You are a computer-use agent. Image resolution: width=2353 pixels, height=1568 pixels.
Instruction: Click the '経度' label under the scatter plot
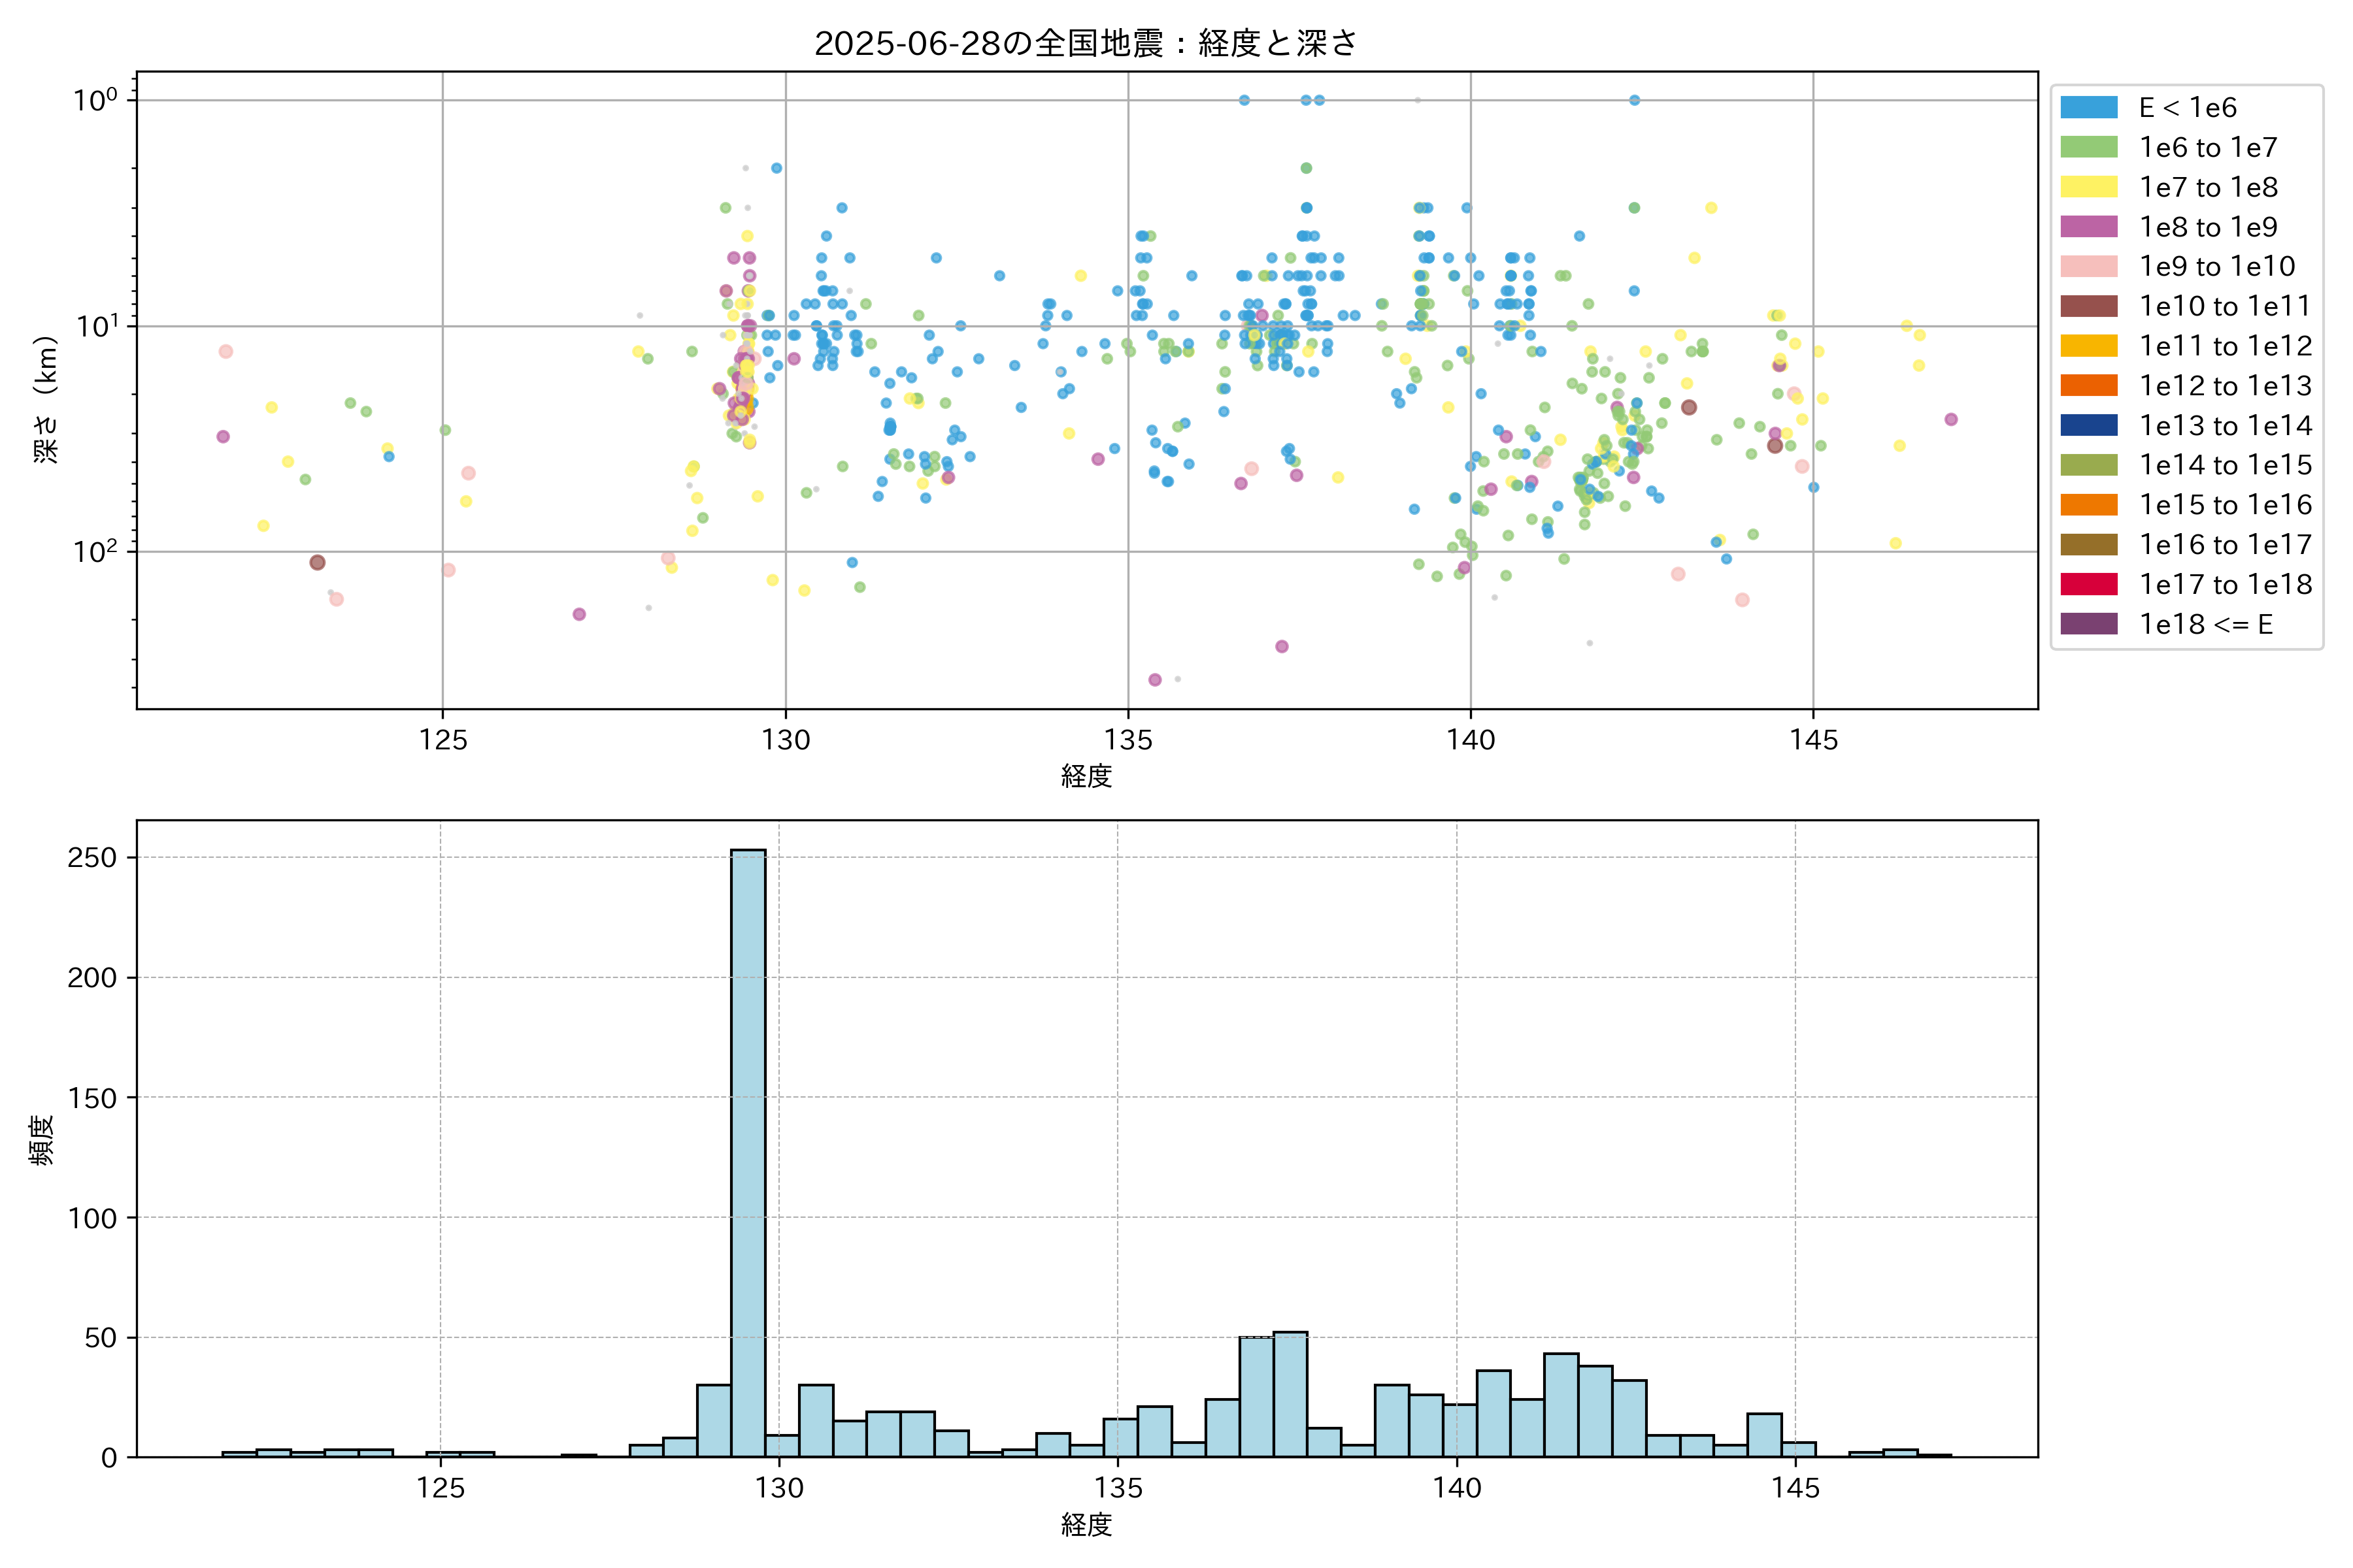pos(1086,776)
